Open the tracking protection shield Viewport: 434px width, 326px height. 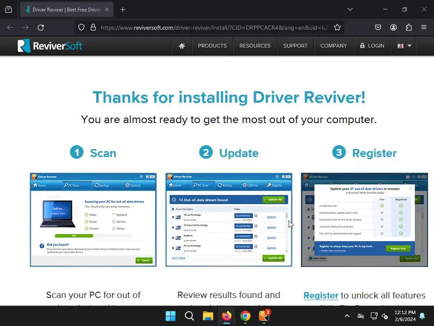[81, 28]
